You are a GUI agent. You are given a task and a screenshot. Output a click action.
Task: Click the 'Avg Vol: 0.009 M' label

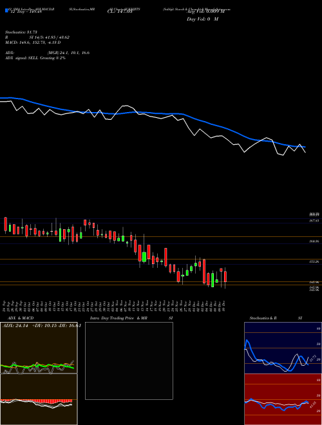click(205, 12)
